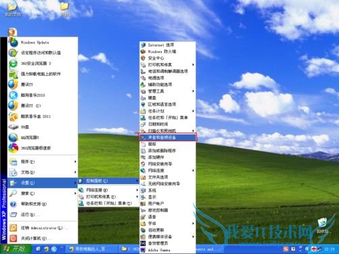Viewport: 339px width, 254px height.
Task: Expand the 任务计划 submenu arrow
Action: tap(193, 111)
